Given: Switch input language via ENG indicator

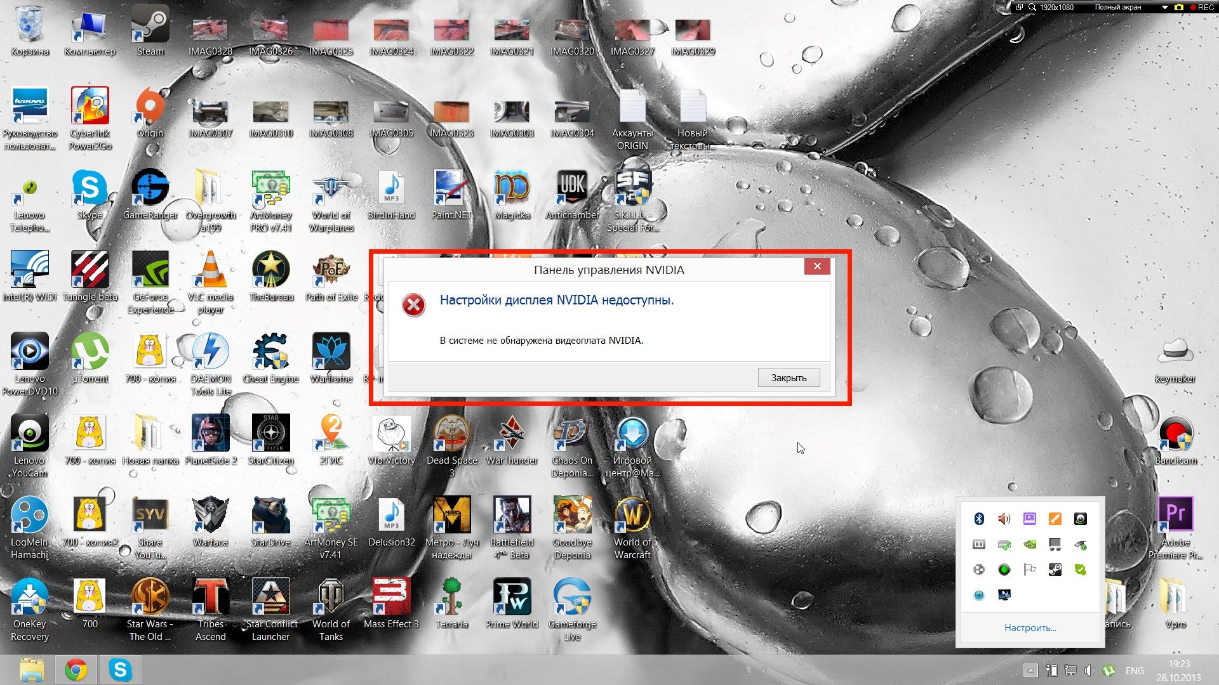Looking at the screenshot, I should point(1135,671).
